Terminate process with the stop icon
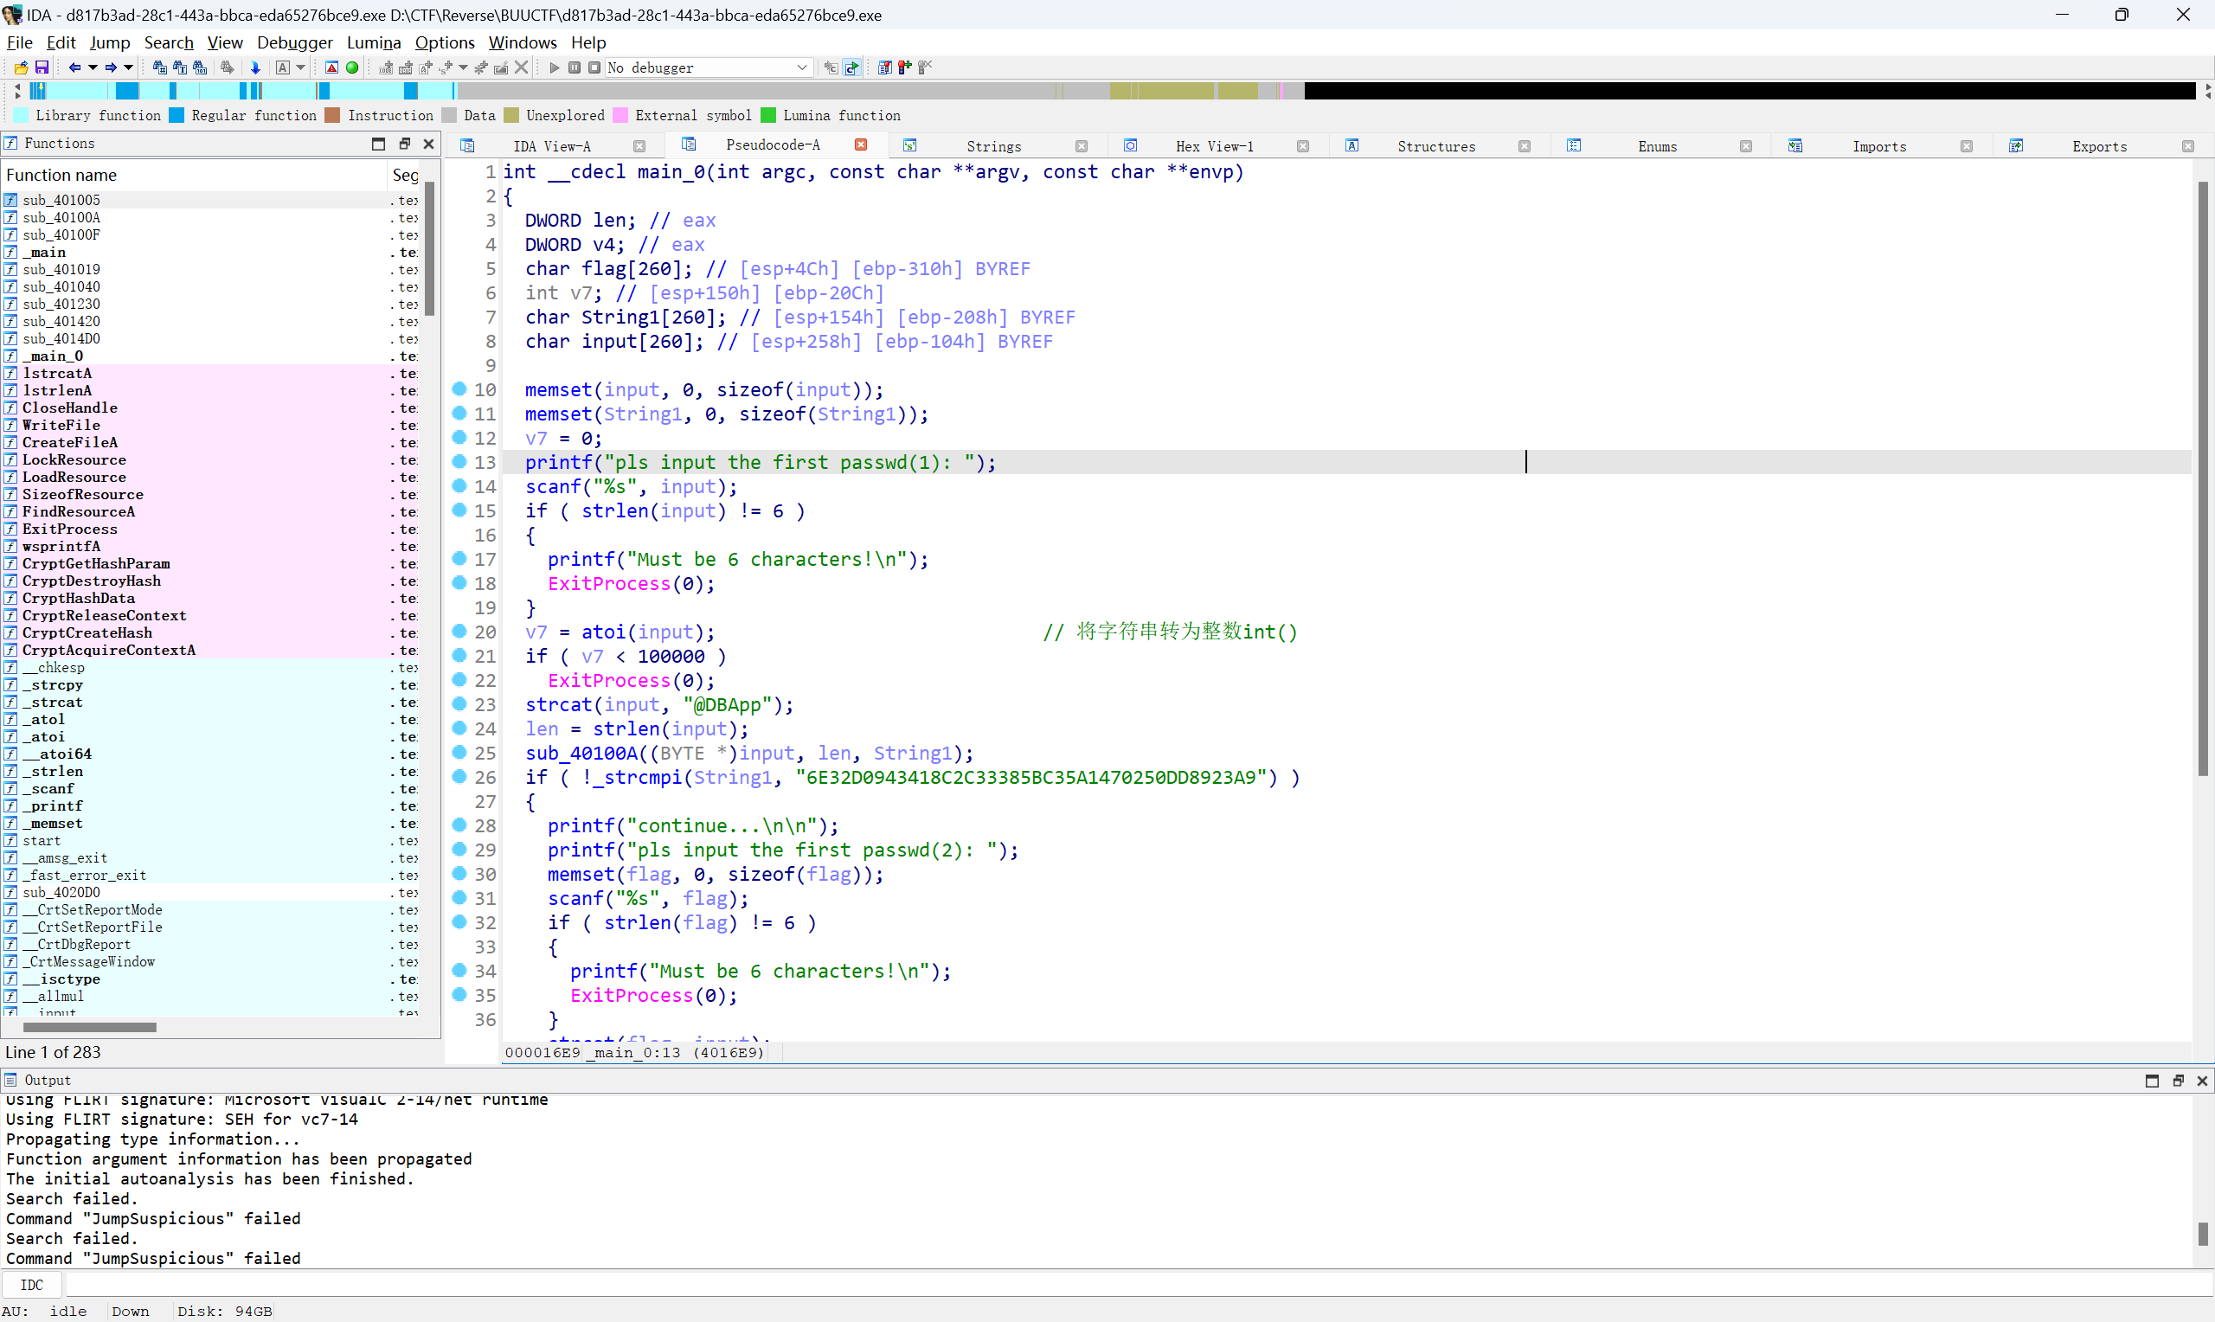Screen dimensions: 2215x1322 pos(594,67)
